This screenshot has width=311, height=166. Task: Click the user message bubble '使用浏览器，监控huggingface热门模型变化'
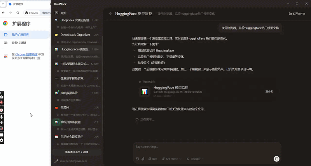(250, 28)
